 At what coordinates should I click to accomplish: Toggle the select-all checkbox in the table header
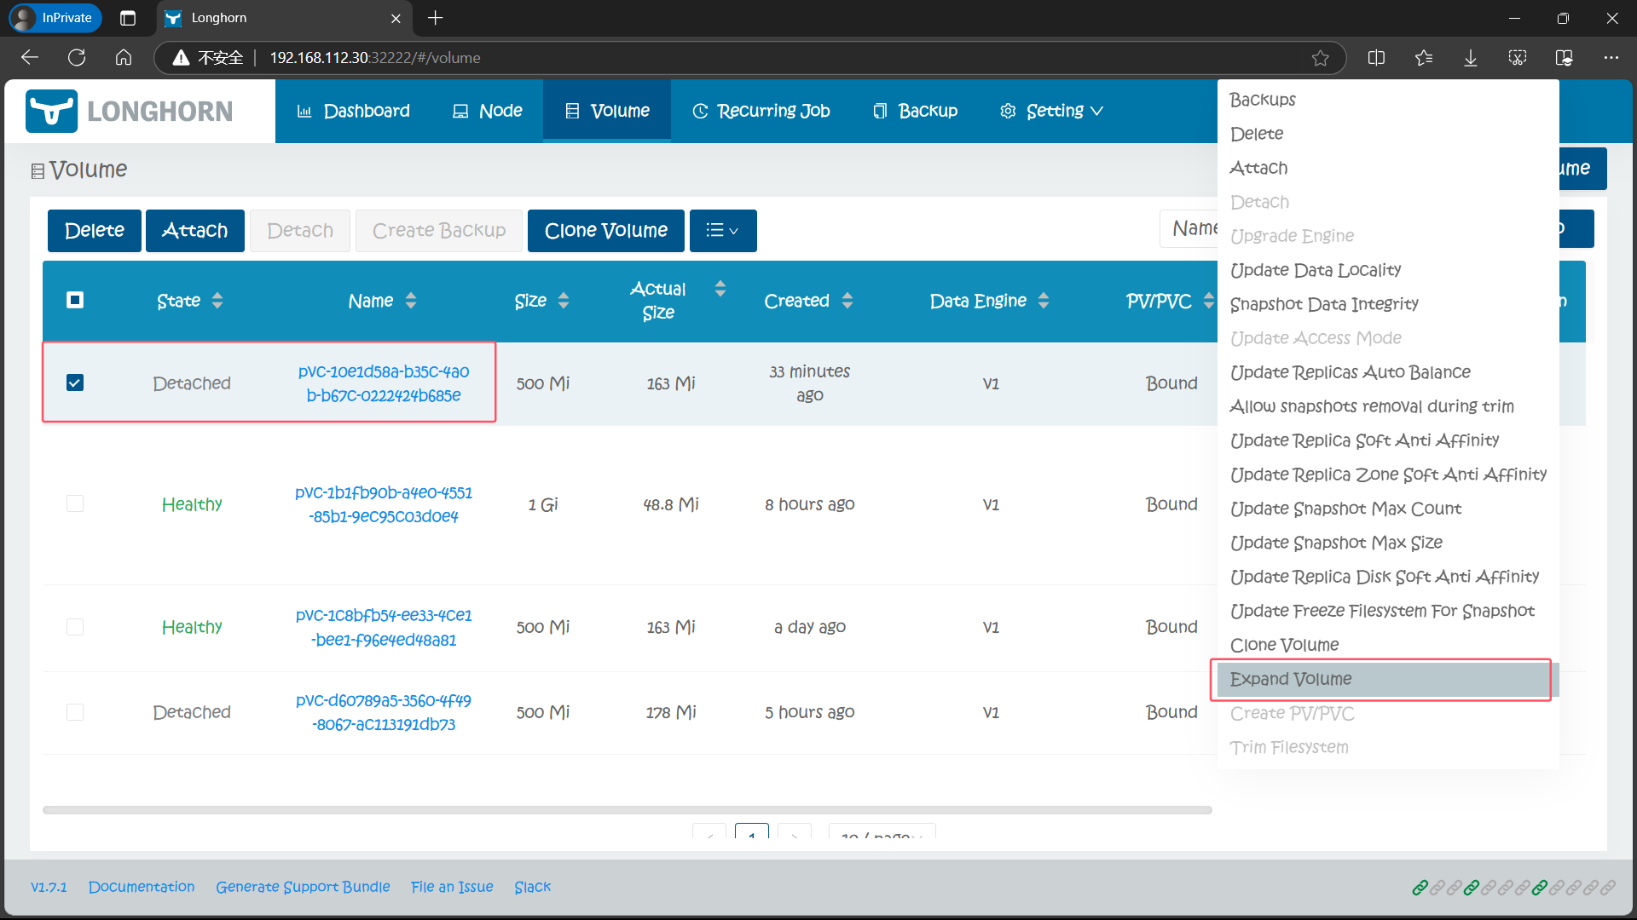(75, 300)
